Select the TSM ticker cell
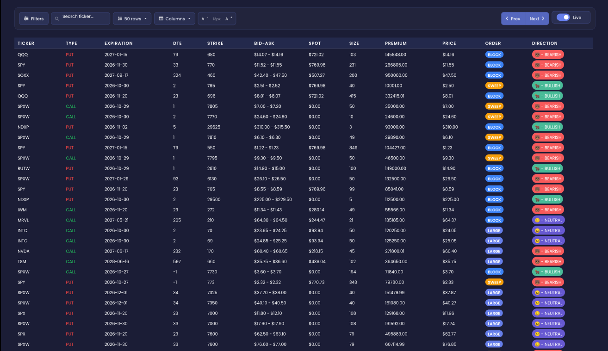 coord(21,262)
